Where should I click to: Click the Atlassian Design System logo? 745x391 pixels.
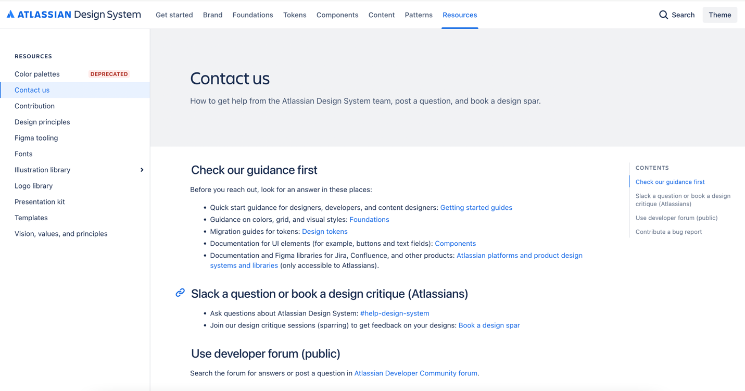(x=74, y=15)
